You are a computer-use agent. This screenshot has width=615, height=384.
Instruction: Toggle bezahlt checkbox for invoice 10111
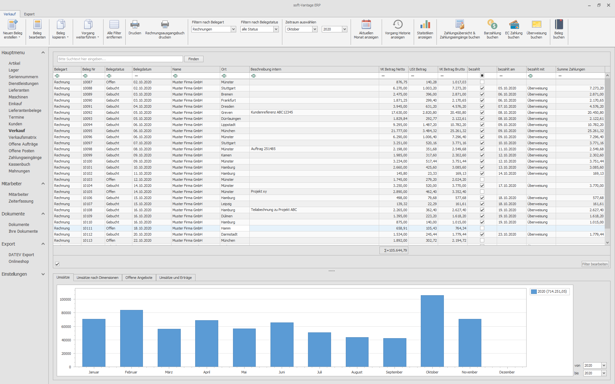point(482,228)
